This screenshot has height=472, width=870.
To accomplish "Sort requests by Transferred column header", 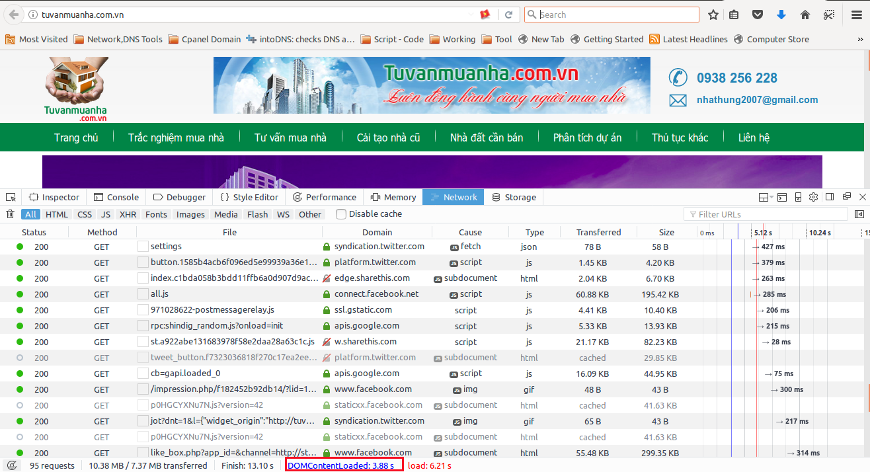I will (599, 232).
